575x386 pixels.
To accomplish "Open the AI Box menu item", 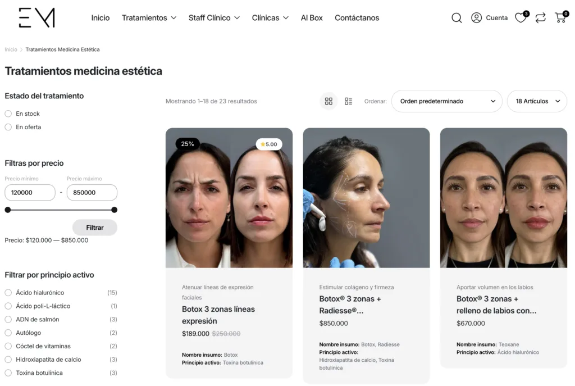I will click(x=312, y=18).
